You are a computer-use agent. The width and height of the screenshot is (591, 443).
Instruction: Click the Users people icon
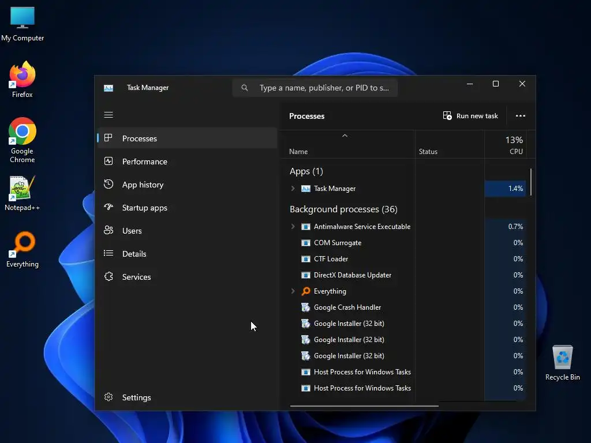[108, 230]
